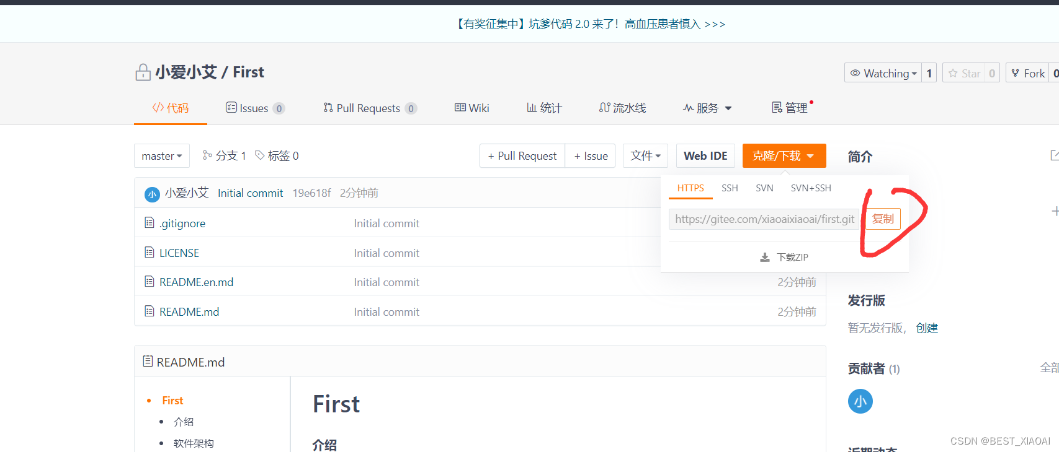Open the 管理 tab
1059x452 pixels.
[x=790, y=108]
